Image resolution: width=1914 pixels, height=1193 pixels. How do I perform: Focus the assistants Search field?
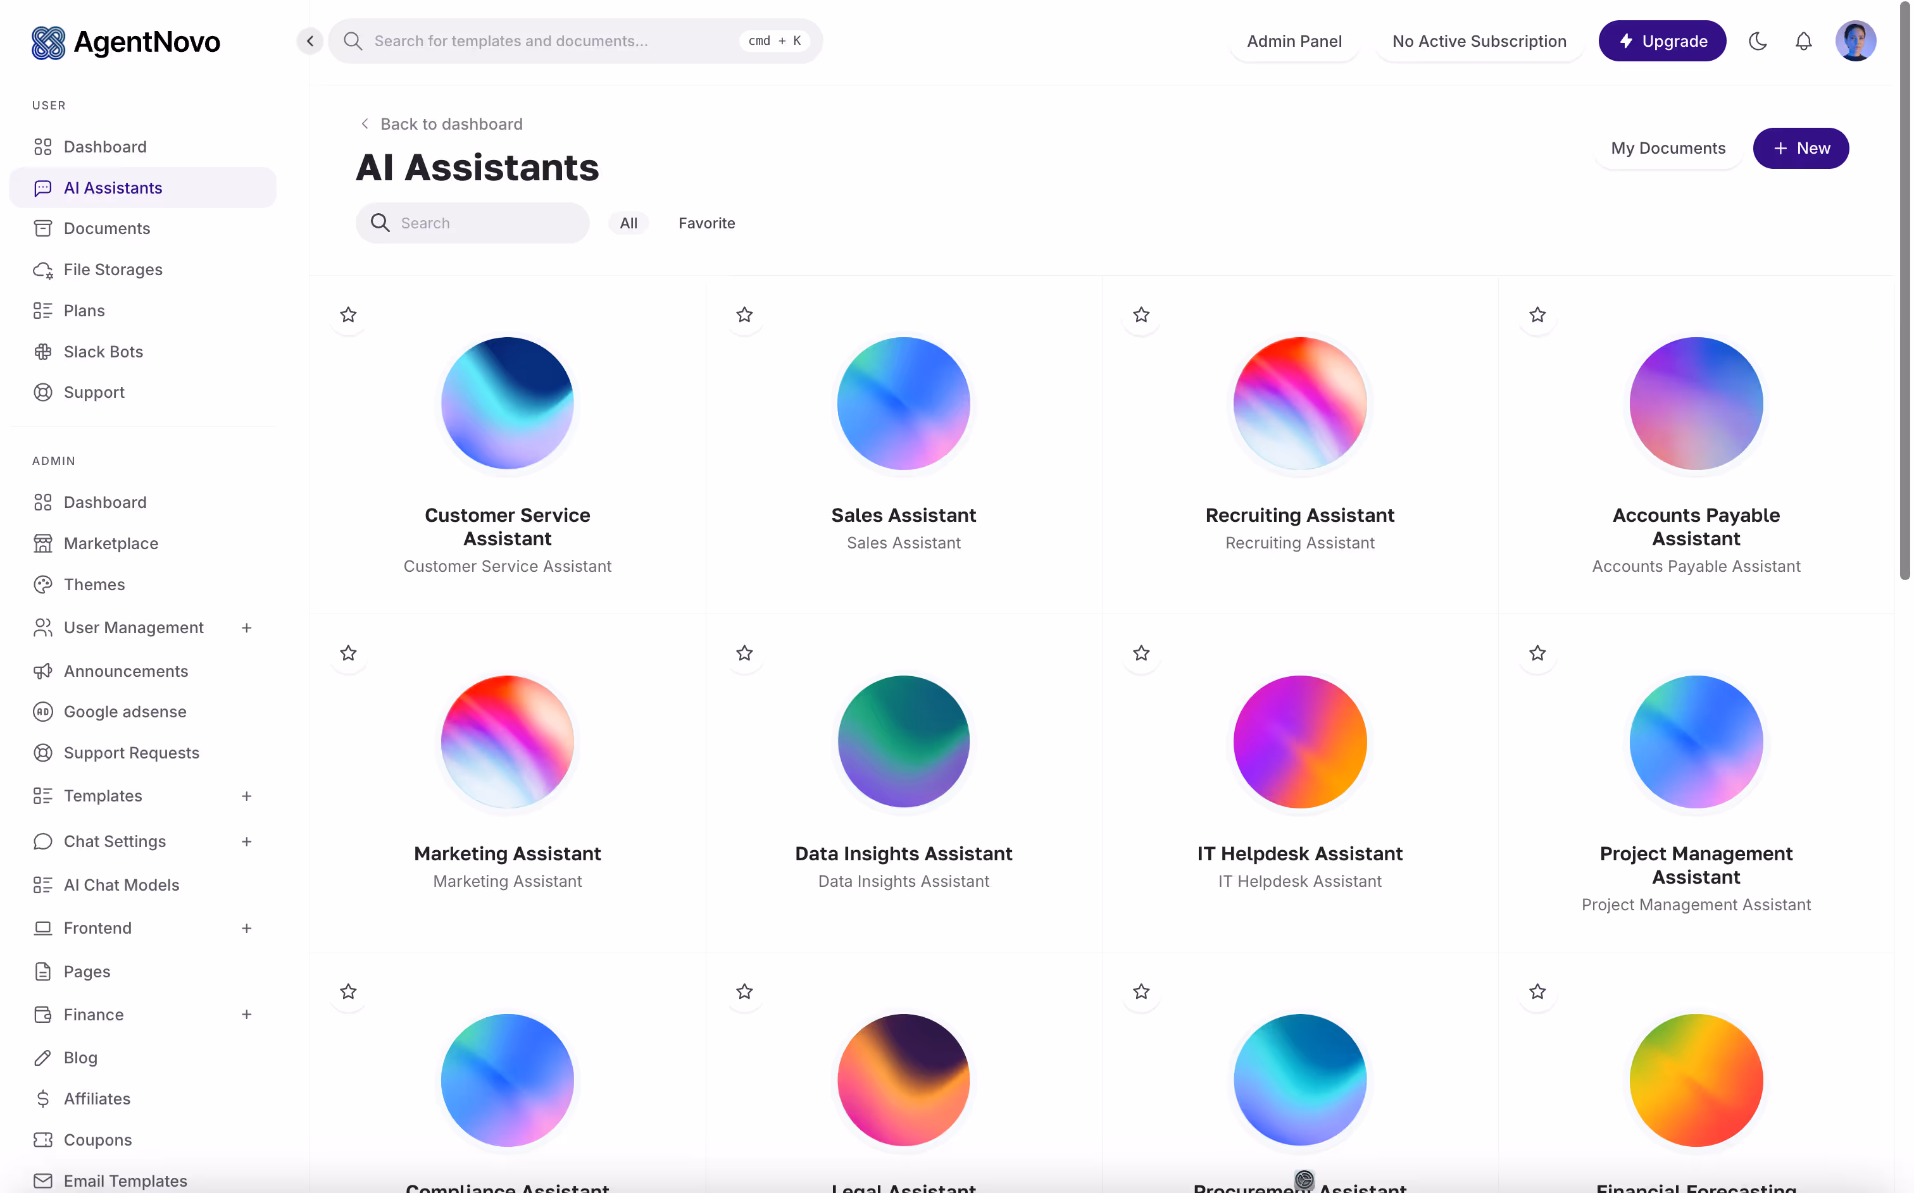pos(472,223)
